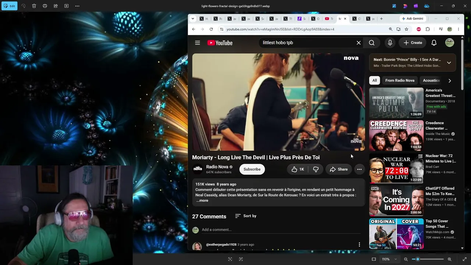The image size is (471, 265).
Task: Rotate the image in Photos viewer
Action: 23,6
